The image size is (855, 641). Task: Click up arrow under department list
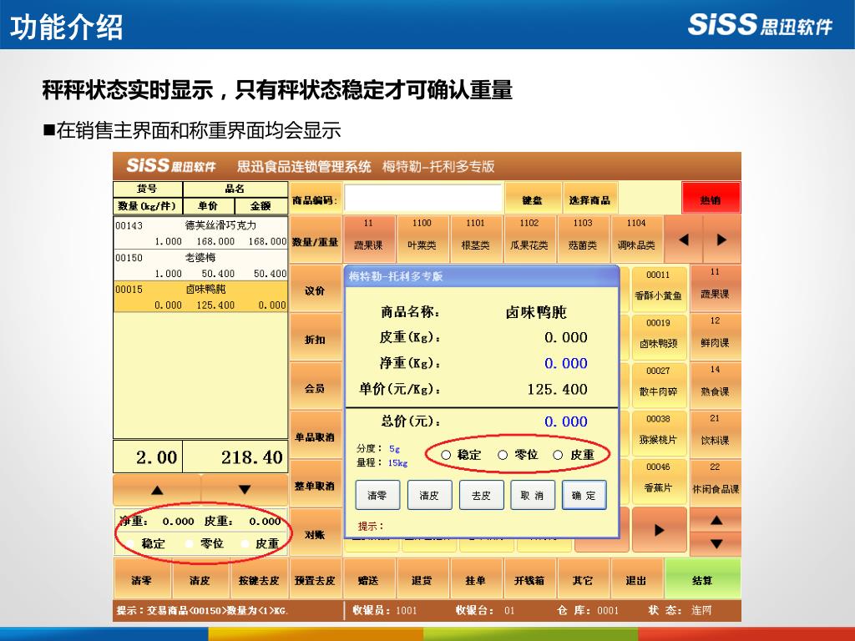pyautogui.click(x=716, y=520)
